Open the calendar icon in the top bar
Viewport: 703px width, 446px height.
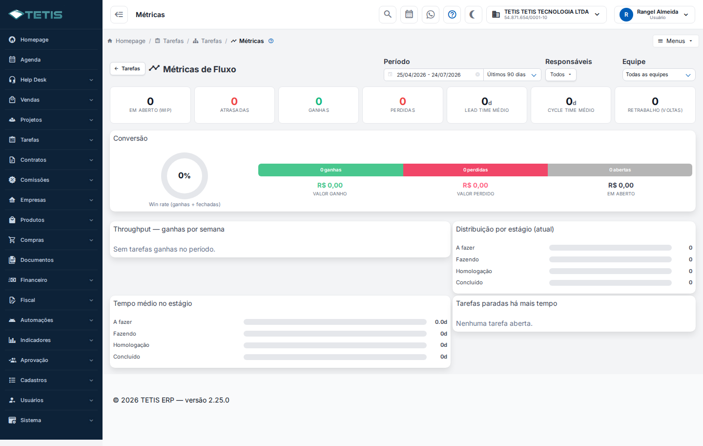(x=409, y=15)
